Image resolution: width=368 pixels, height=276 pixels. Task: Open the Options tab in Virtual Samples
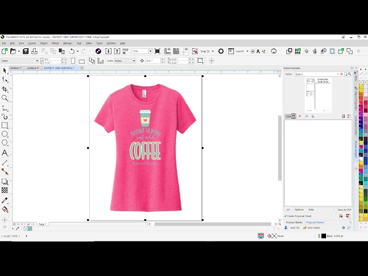299,209
